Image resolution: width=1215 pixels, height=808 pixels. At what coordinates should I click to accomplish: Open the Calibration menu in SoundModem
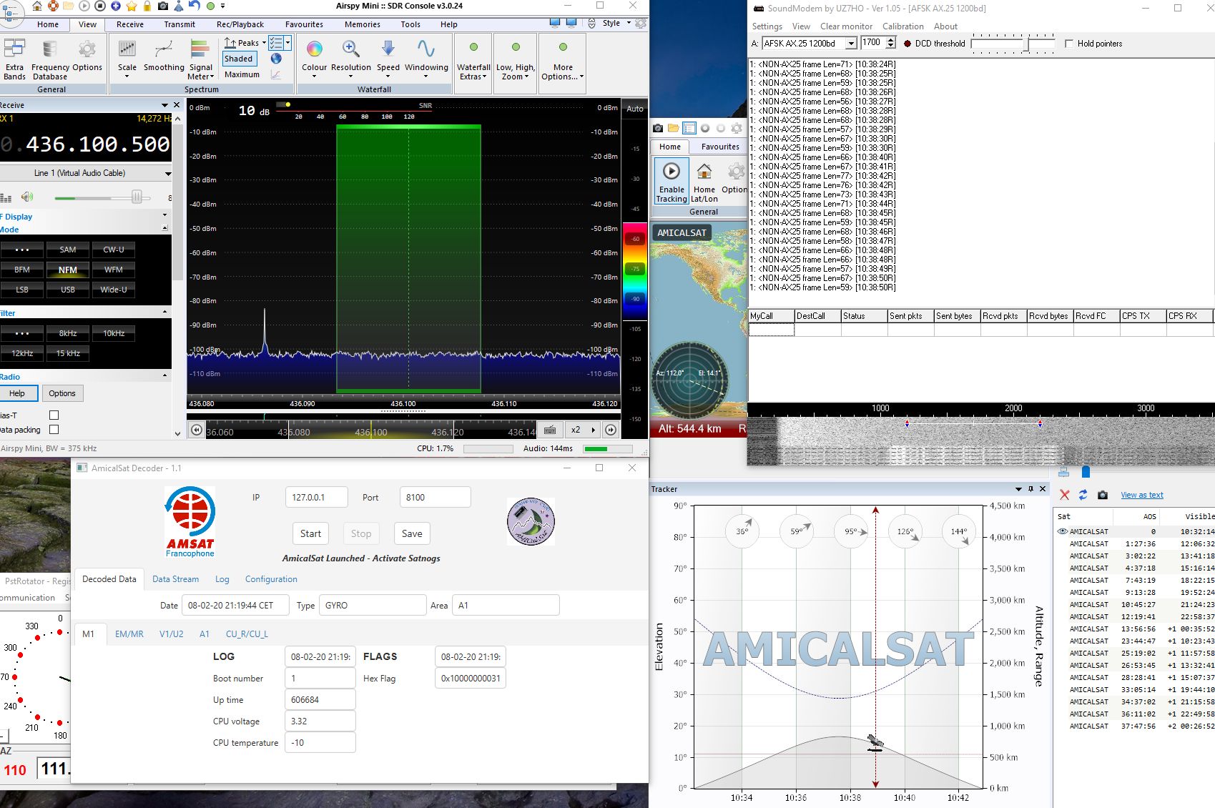(x=903, y=26)
